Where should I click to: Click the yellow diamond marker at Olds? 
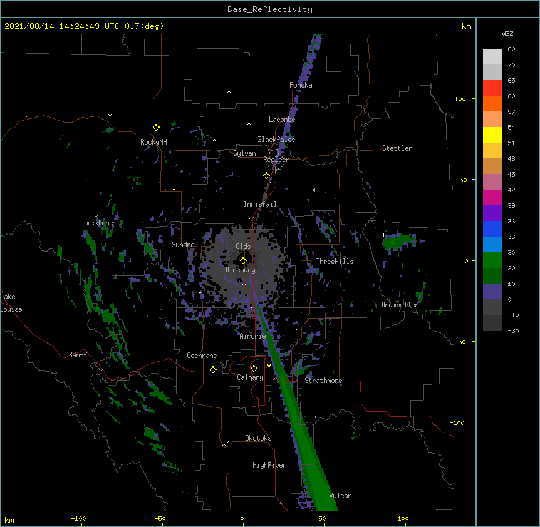click(243, 261)
